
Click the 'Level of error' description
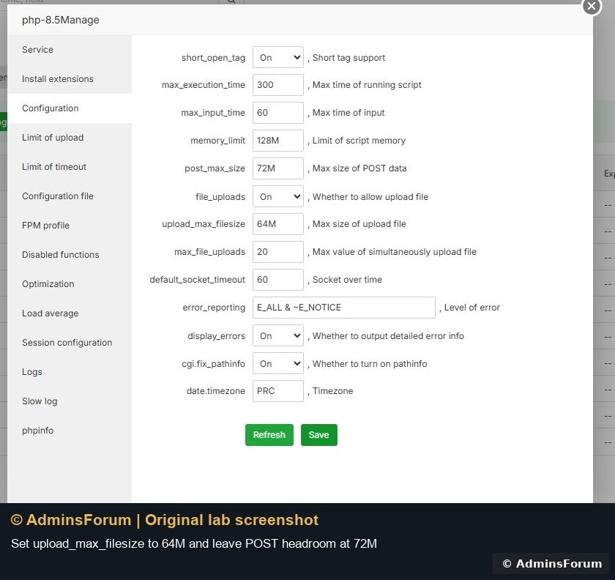471,308
